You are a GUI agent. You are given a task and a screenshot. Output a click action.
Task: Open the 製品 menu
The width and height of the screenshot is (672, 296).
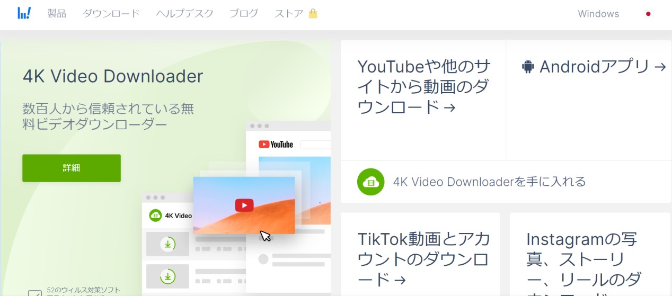pyautogui.click(x=57, y=14)
